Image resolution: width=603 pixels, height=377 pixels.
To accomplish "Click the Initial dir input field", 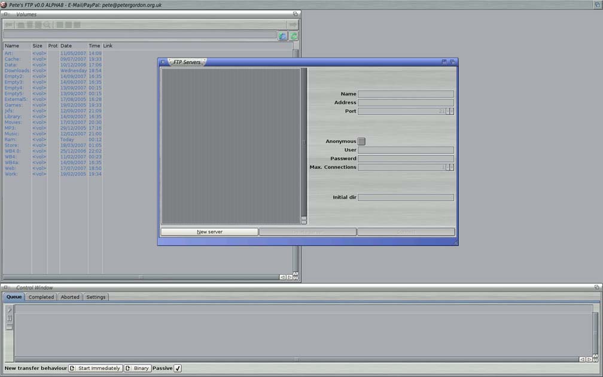I will click(406, 197).
